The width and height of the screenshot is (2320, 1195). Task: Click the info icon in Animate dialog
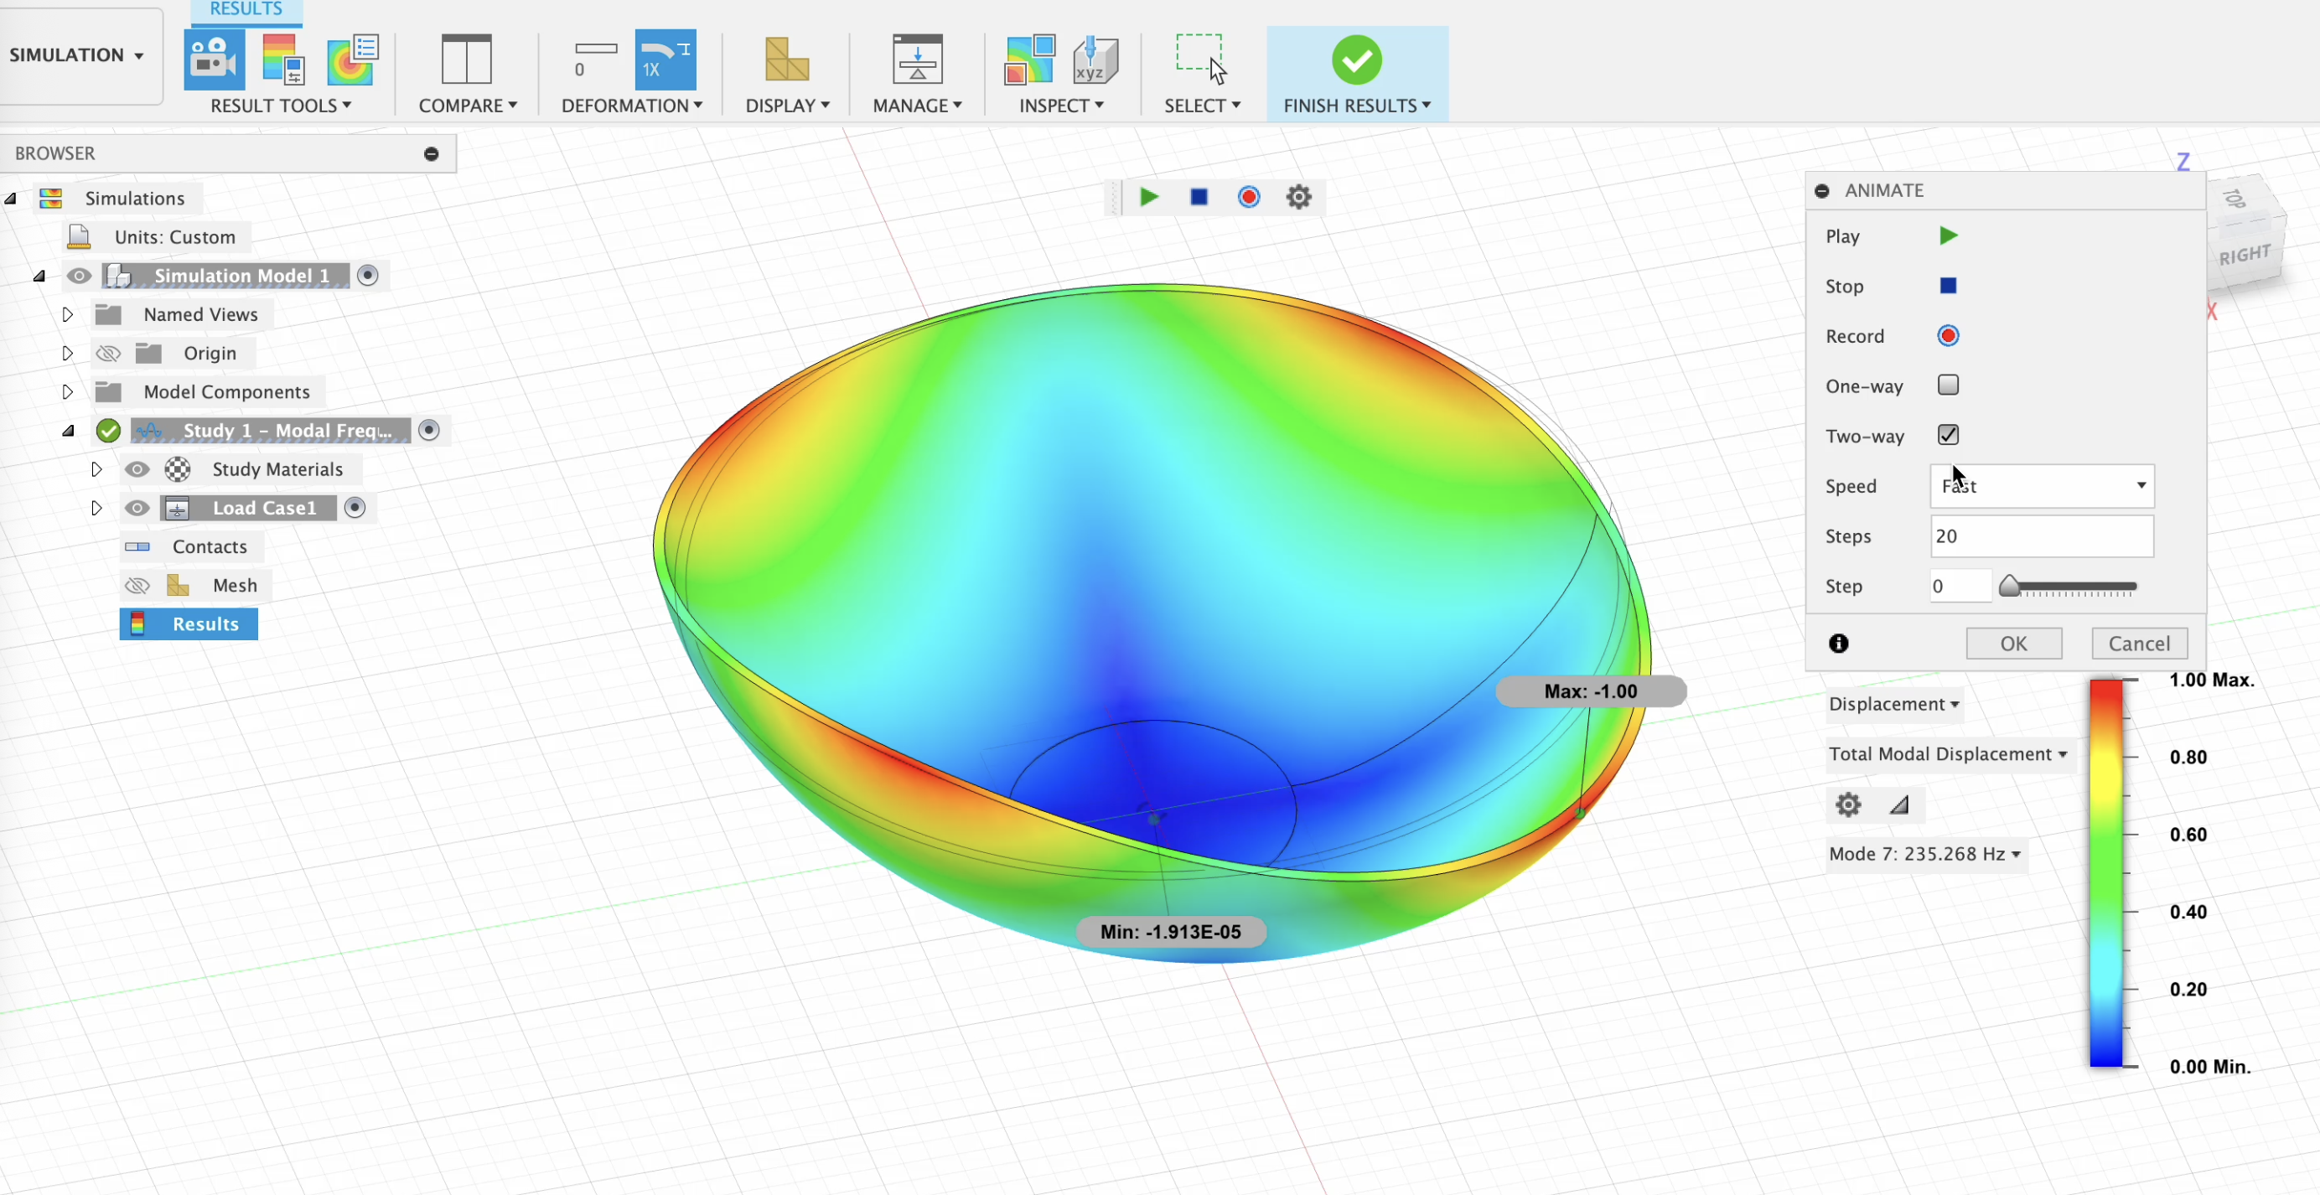pos(1838,643)
